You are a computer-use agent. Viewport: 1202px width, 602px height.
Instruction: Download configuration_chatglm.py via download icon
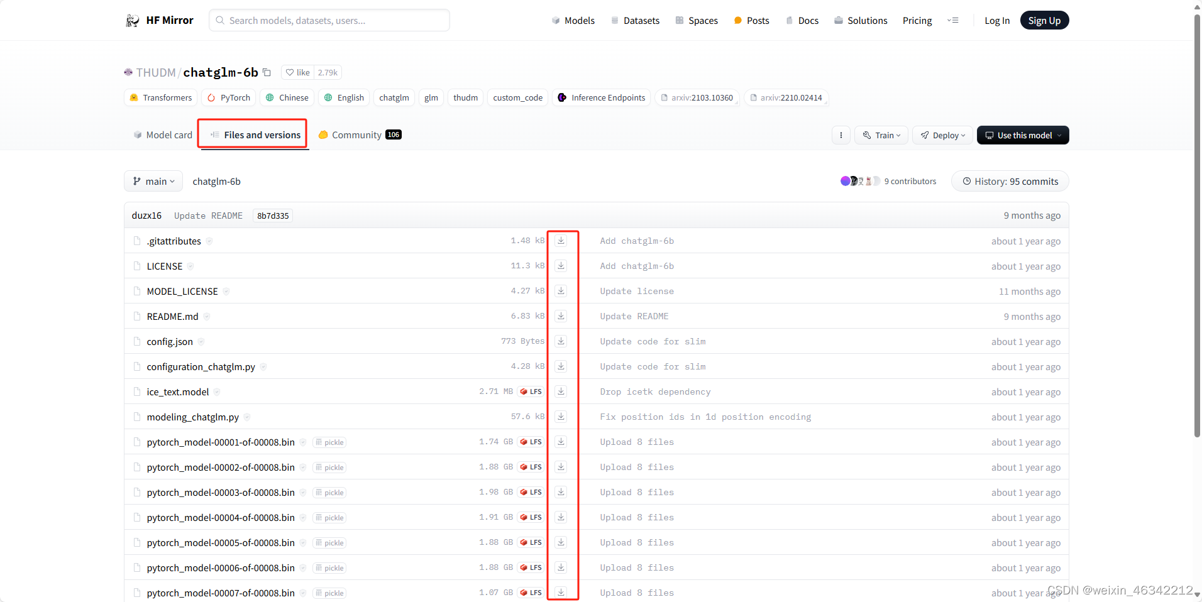click(561, 366)
